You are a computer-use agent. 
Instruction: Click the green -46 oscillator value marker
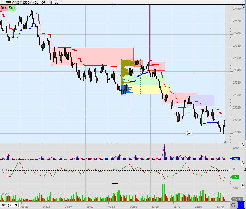pyautogui.click(x=235, y=177)
